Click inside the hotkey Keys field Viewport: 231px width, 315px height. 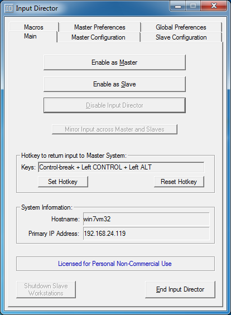pos(121,167)
